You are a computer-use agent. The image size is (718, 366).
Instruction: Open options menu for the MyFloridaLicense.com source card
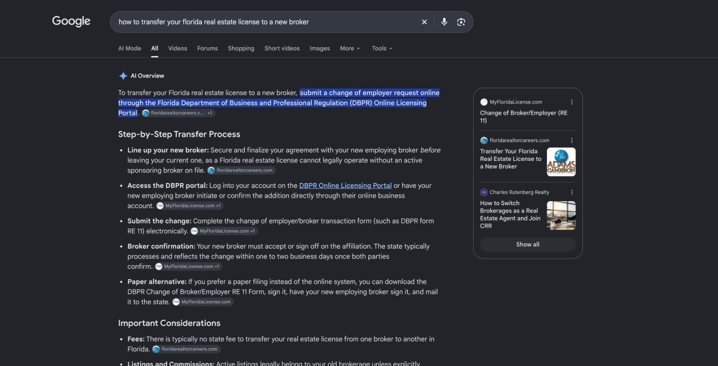click(x=572, y=102)
